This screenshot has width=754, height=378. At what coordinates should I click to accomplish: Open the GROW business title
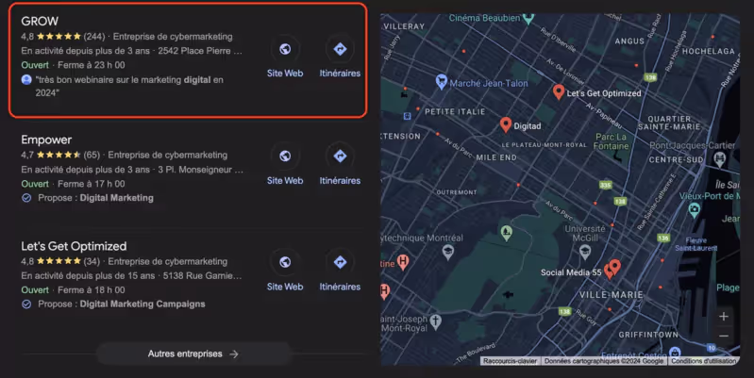click(x=40, y=21)
